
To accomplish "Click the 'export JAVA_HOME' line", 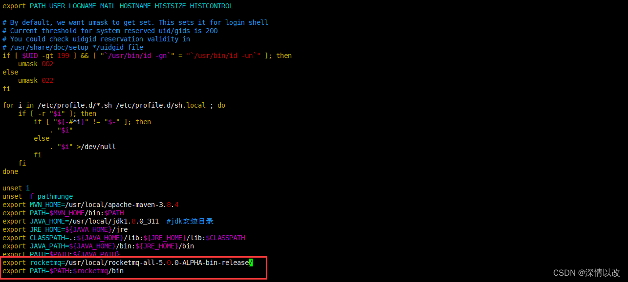I will click(81, 221).
